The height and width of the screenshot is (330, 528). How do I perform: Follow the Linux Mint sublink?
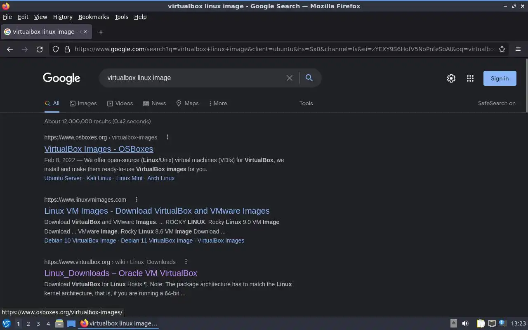coord(129,178)
